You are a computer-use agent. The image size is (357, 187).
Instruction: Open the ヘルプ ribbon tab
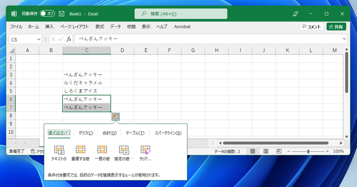[x=162, y=27]
